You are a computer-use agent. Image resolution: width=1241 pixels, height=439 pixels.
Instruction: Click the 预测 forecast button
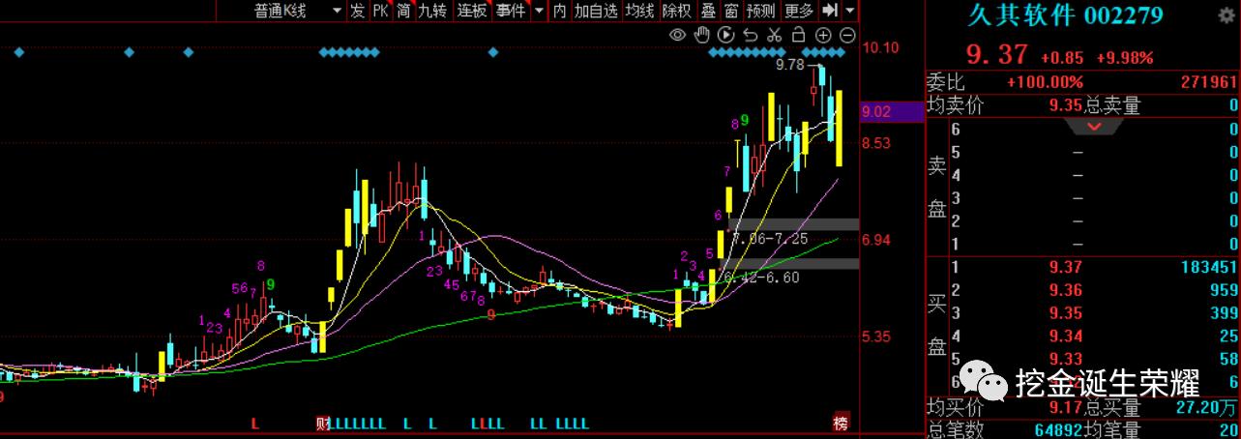pos(761,11)
